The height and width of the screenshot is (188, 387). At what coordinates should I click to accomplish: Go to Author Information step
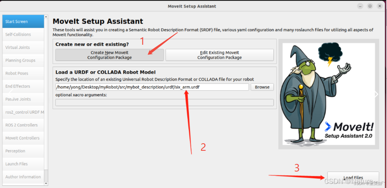coord(23,177)
